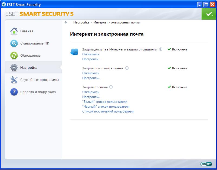The width and height of the screenshot is (217, 170).
Task: Show info for Защита почтового клиента
Action: (127, 68)
